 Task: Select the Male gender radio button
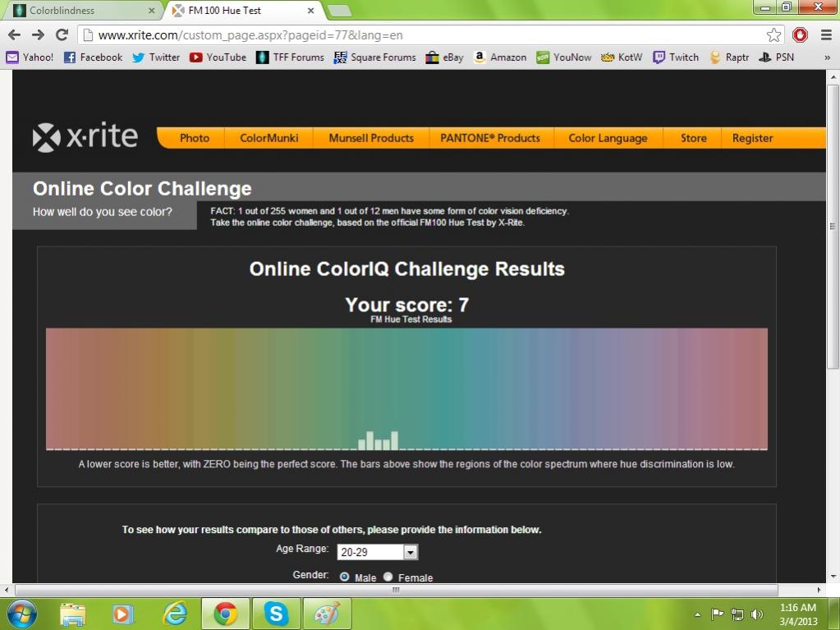[345, 577]
